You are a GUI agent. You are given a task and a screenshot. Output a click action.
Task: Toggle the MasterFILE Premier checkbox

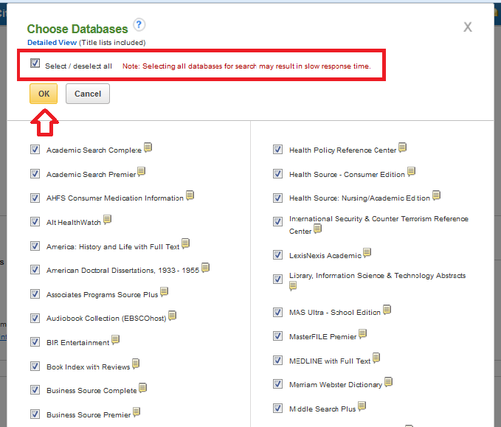tap(277, 336)
